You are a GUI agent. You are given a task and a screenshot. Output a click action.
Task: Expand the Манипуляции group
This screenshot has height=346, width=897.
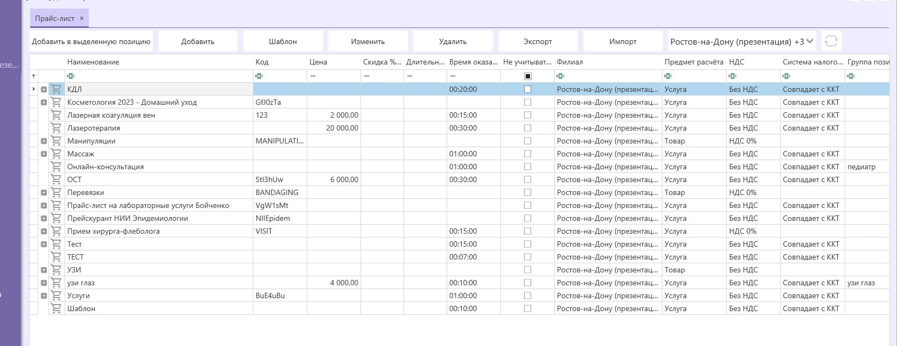pyautogui.click(x=44, y=141)
